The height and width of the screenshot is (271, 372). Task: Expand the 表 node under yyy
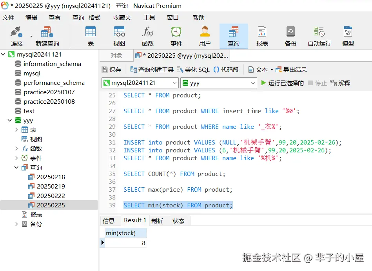tap(16, 130)
